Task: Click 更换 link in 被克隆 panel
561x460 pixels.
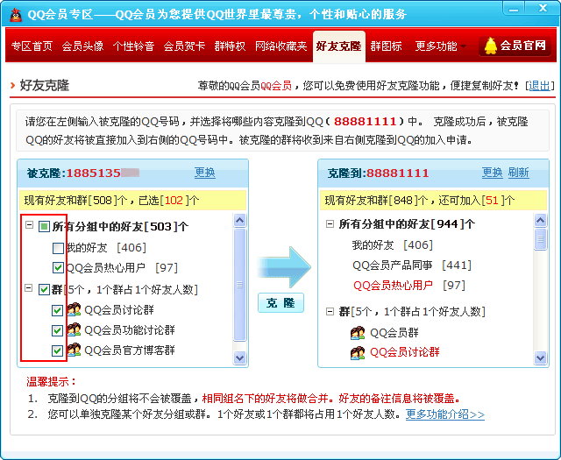Action: tap(204, 173)
